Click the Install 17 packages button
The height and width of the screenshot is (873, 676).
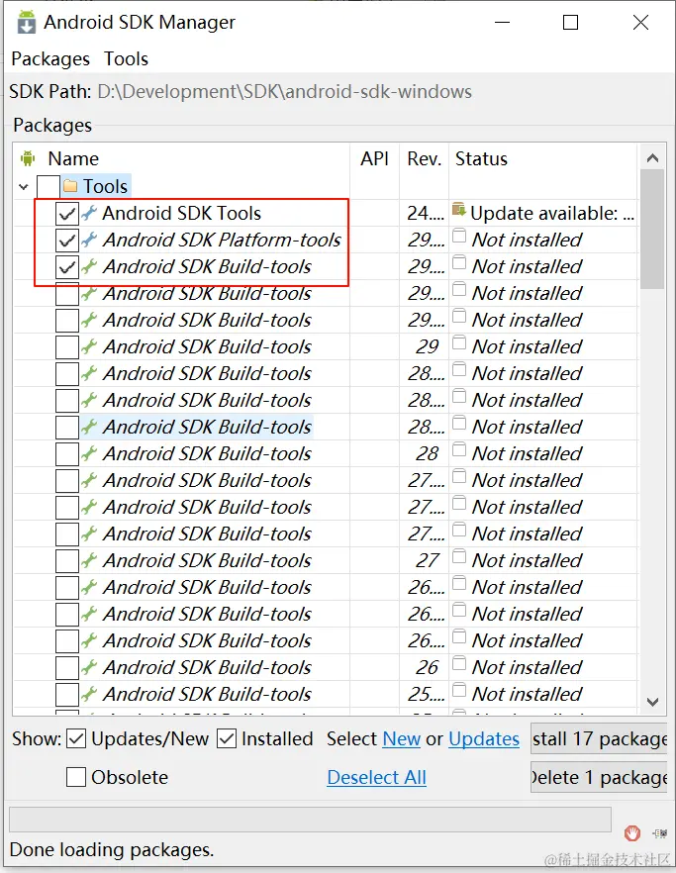click(x=599, y=738)
